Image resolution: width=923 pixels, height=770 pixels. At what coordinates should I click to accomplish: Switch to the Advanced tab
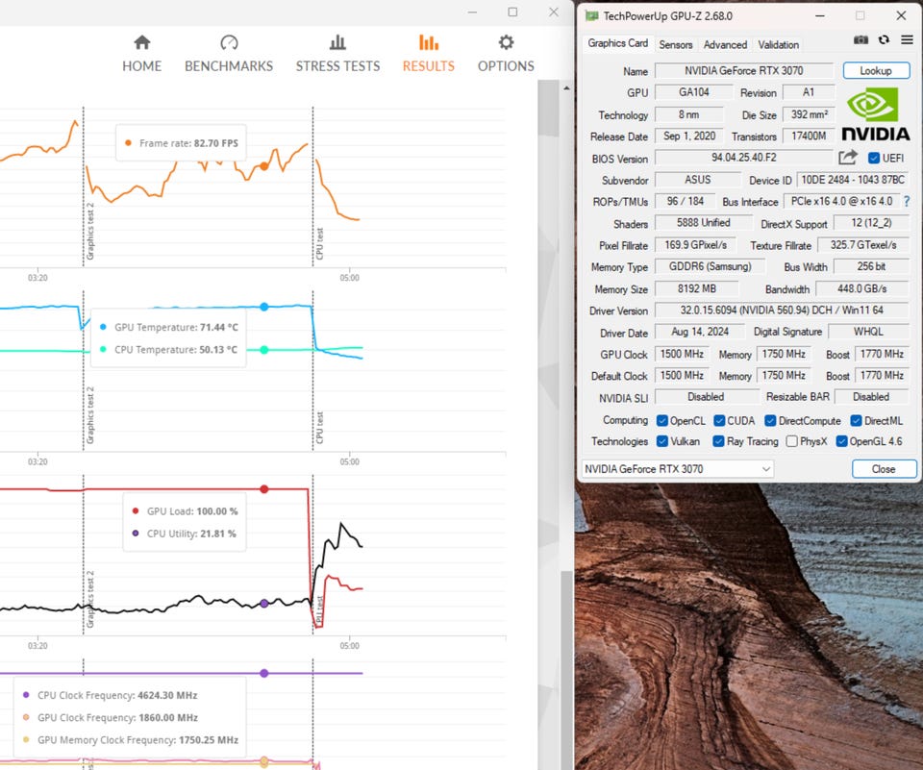pos(725,44)
